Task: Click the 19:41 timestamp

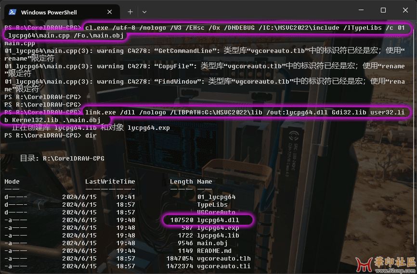Action: coord(126,197)
